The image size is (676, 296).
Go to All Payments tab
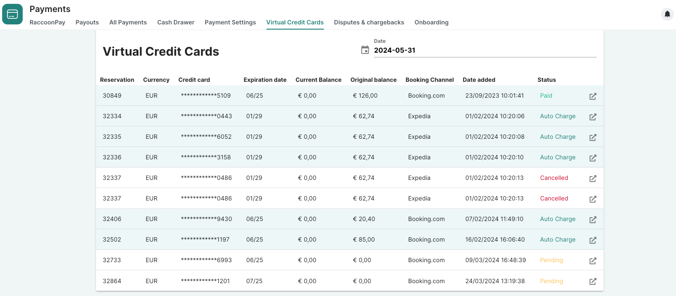pyautogui.click(x=128, y=22)
